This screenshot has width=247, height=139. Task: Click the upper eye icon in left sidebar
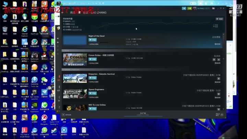[58, 39]
